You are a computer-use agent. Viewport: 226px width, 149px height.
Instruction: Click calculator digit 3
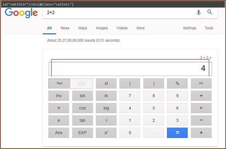point(177,120)
